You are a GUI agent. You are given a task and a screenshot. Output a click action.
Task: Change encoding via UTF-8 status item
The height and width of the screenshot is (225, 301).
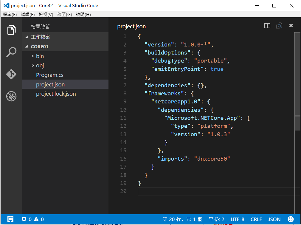[x=238, y=219]
